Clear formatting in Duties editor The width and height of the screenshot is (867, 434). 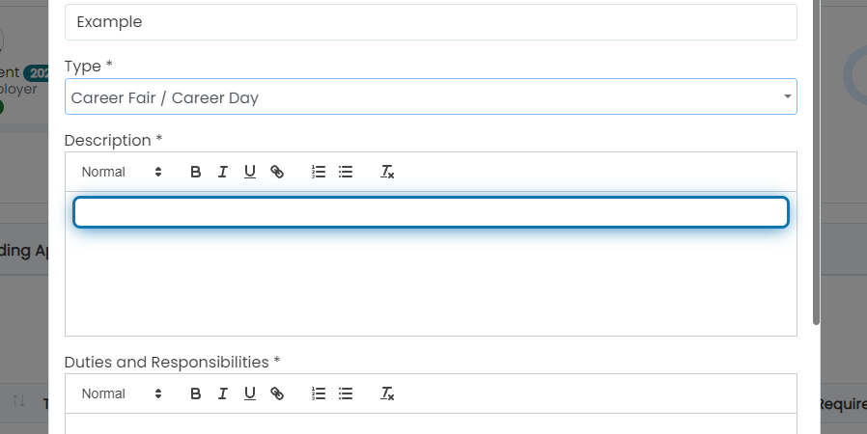(x=387, y=393)
